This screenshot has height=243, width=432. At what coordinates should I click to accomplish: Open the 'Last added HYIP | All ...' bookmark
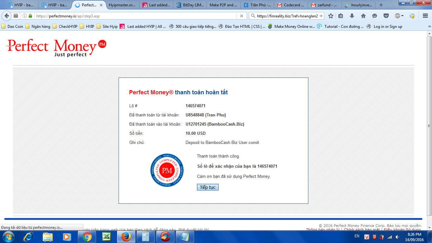[143, 27]
